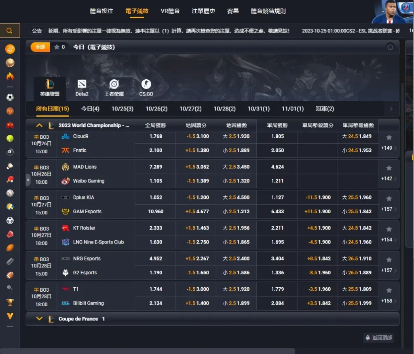Select the tennis sport icon in sidebar
Screen dimensions: 414x354
[x=10, y=139]
